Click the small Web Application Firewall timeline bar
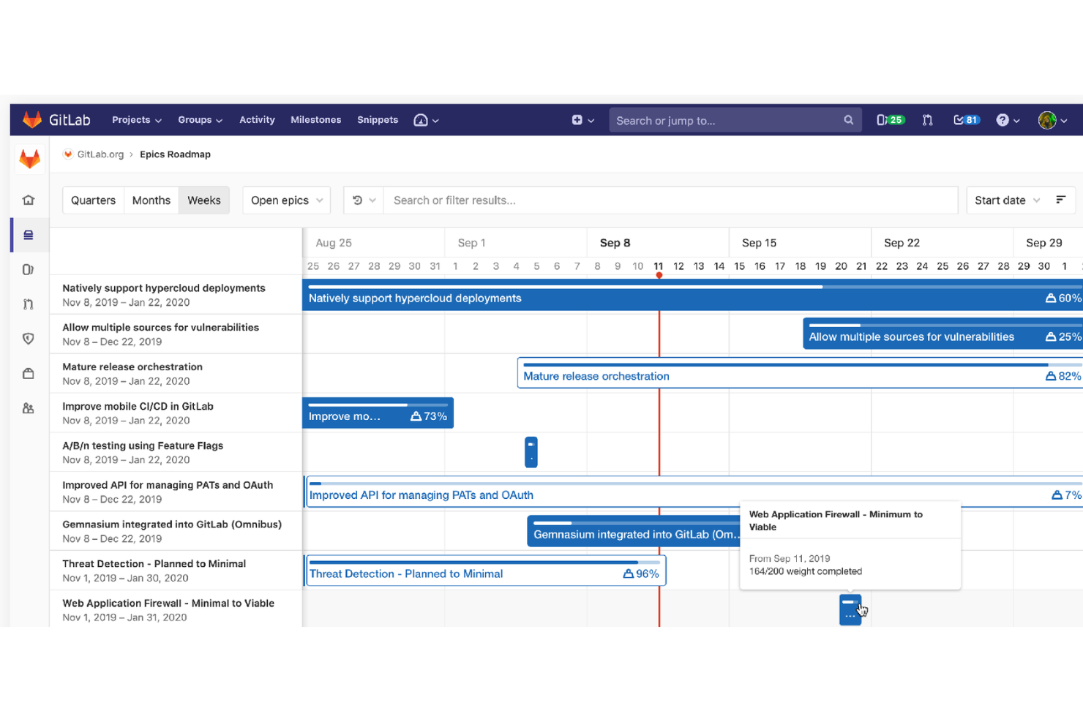The width and height of the screenshot is (1083, 722). click(x=850, y=610)
